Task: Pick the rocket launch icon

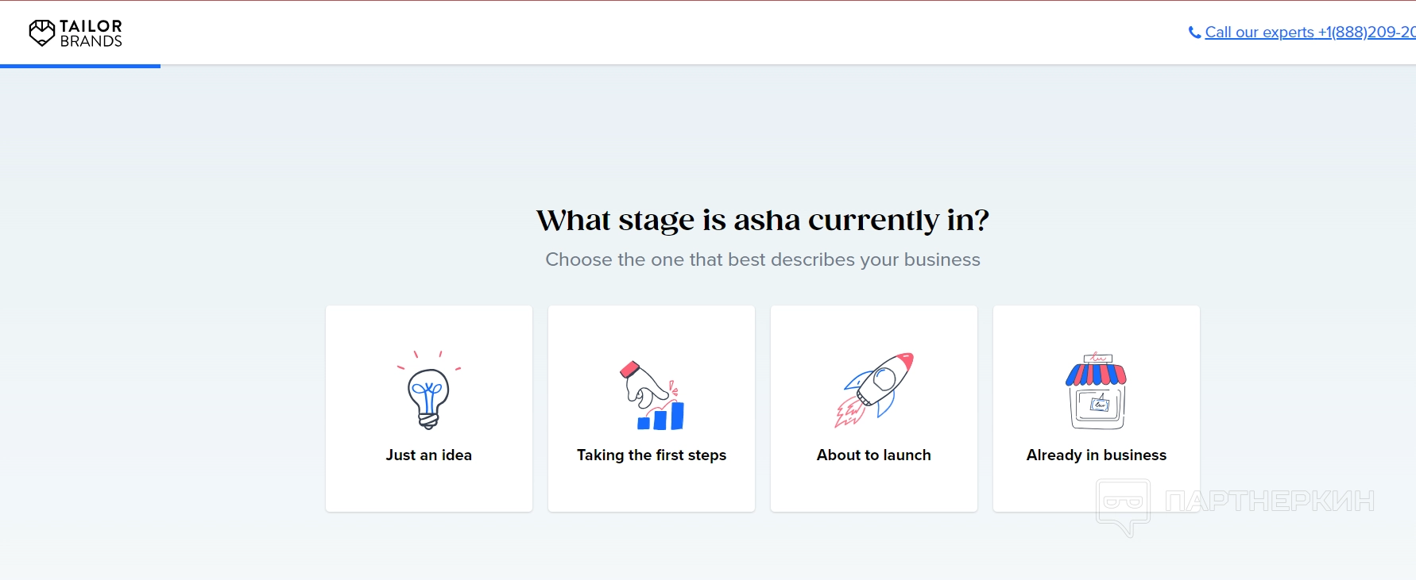Action: (874, 390)
